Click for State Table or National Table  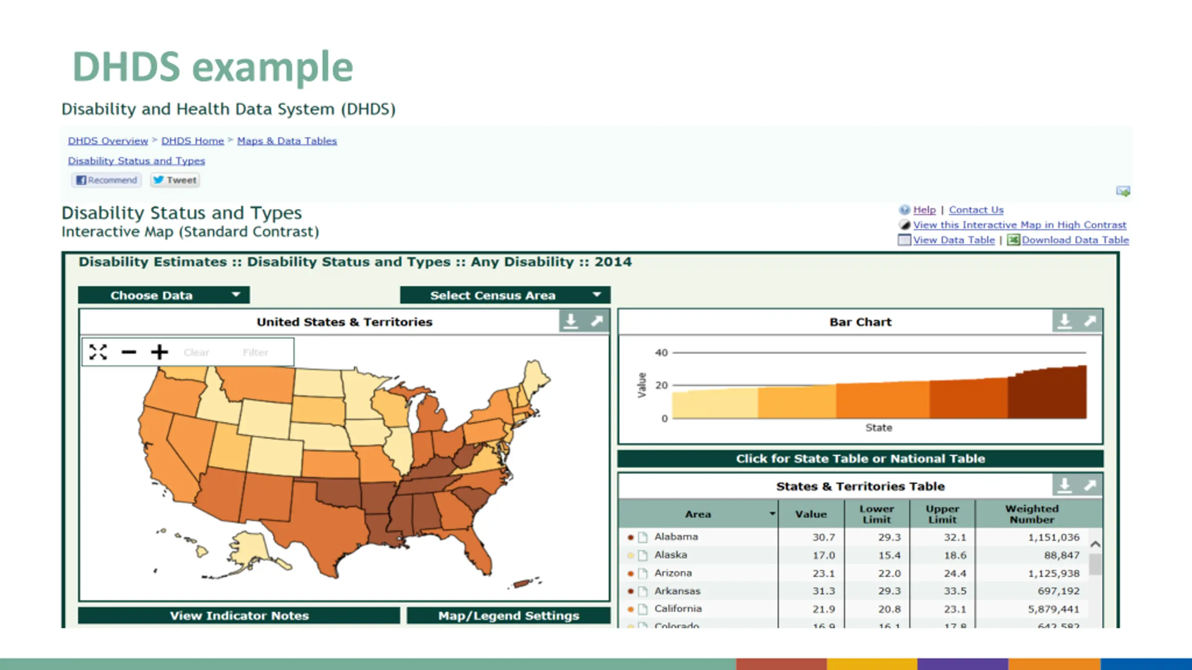click(x=860, y=459)
